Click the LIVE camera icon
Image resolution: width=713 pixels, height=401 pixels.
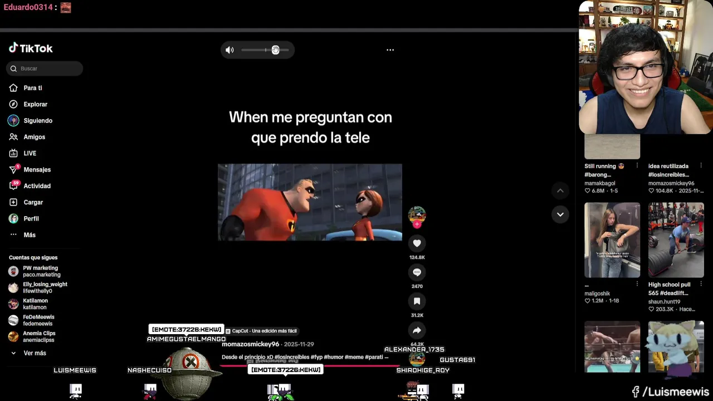coord(13,153)
